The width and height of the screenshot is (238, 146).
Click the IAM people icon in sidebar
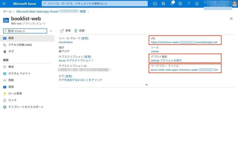click(5, 45)
